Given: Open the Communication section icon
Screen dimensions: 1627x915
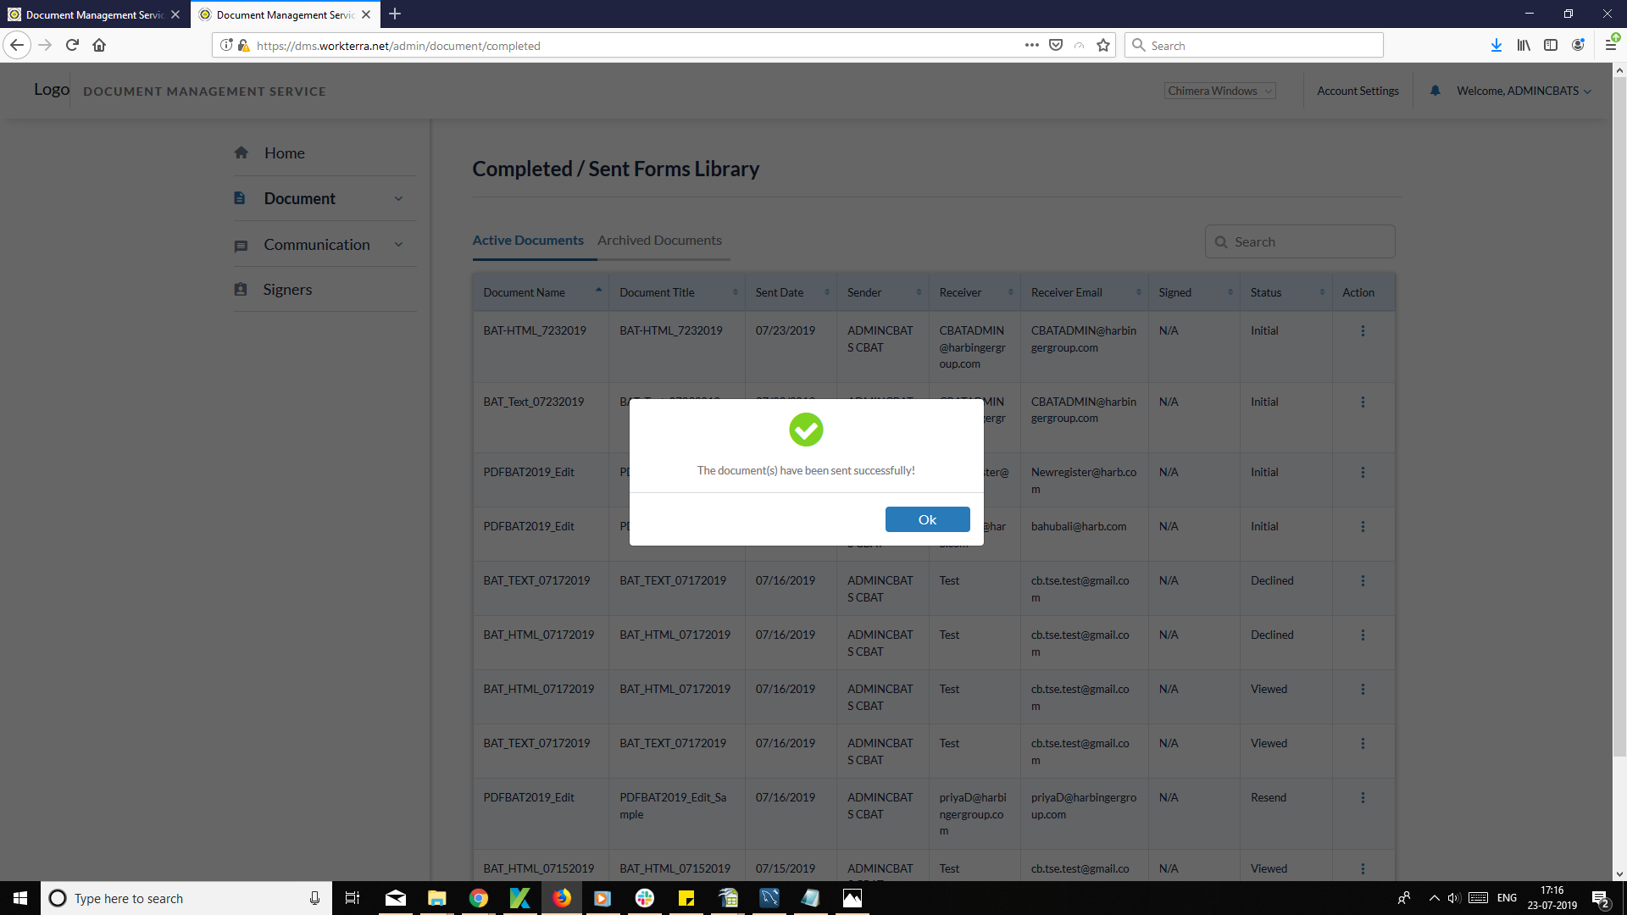Looking at the screenshot, I should 242,244.
